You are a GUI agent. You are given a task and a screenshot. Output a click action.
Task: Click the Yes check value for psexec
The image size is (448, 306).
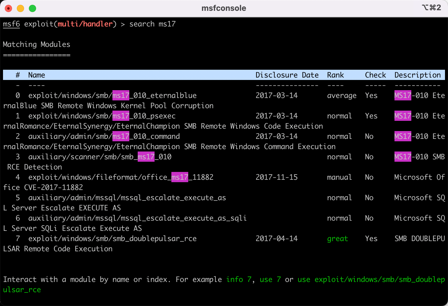click(x=371, y=116)
